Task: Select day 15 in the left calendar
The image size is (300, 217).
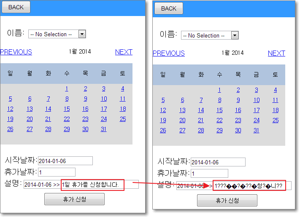Action: [x=67, y=109]
